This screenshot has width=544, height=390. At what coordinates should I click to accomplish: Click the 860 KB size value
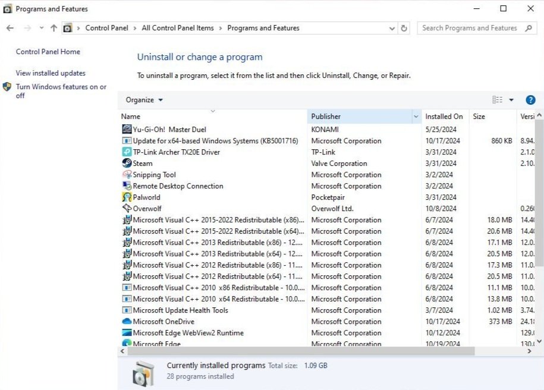pos(502,141)
